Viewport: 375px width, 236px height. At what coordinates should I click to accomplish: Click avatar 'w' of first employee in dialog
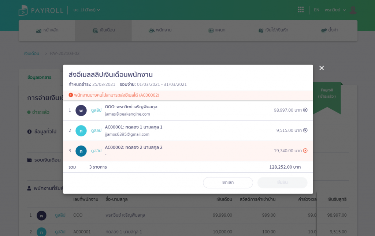[81, 110]
